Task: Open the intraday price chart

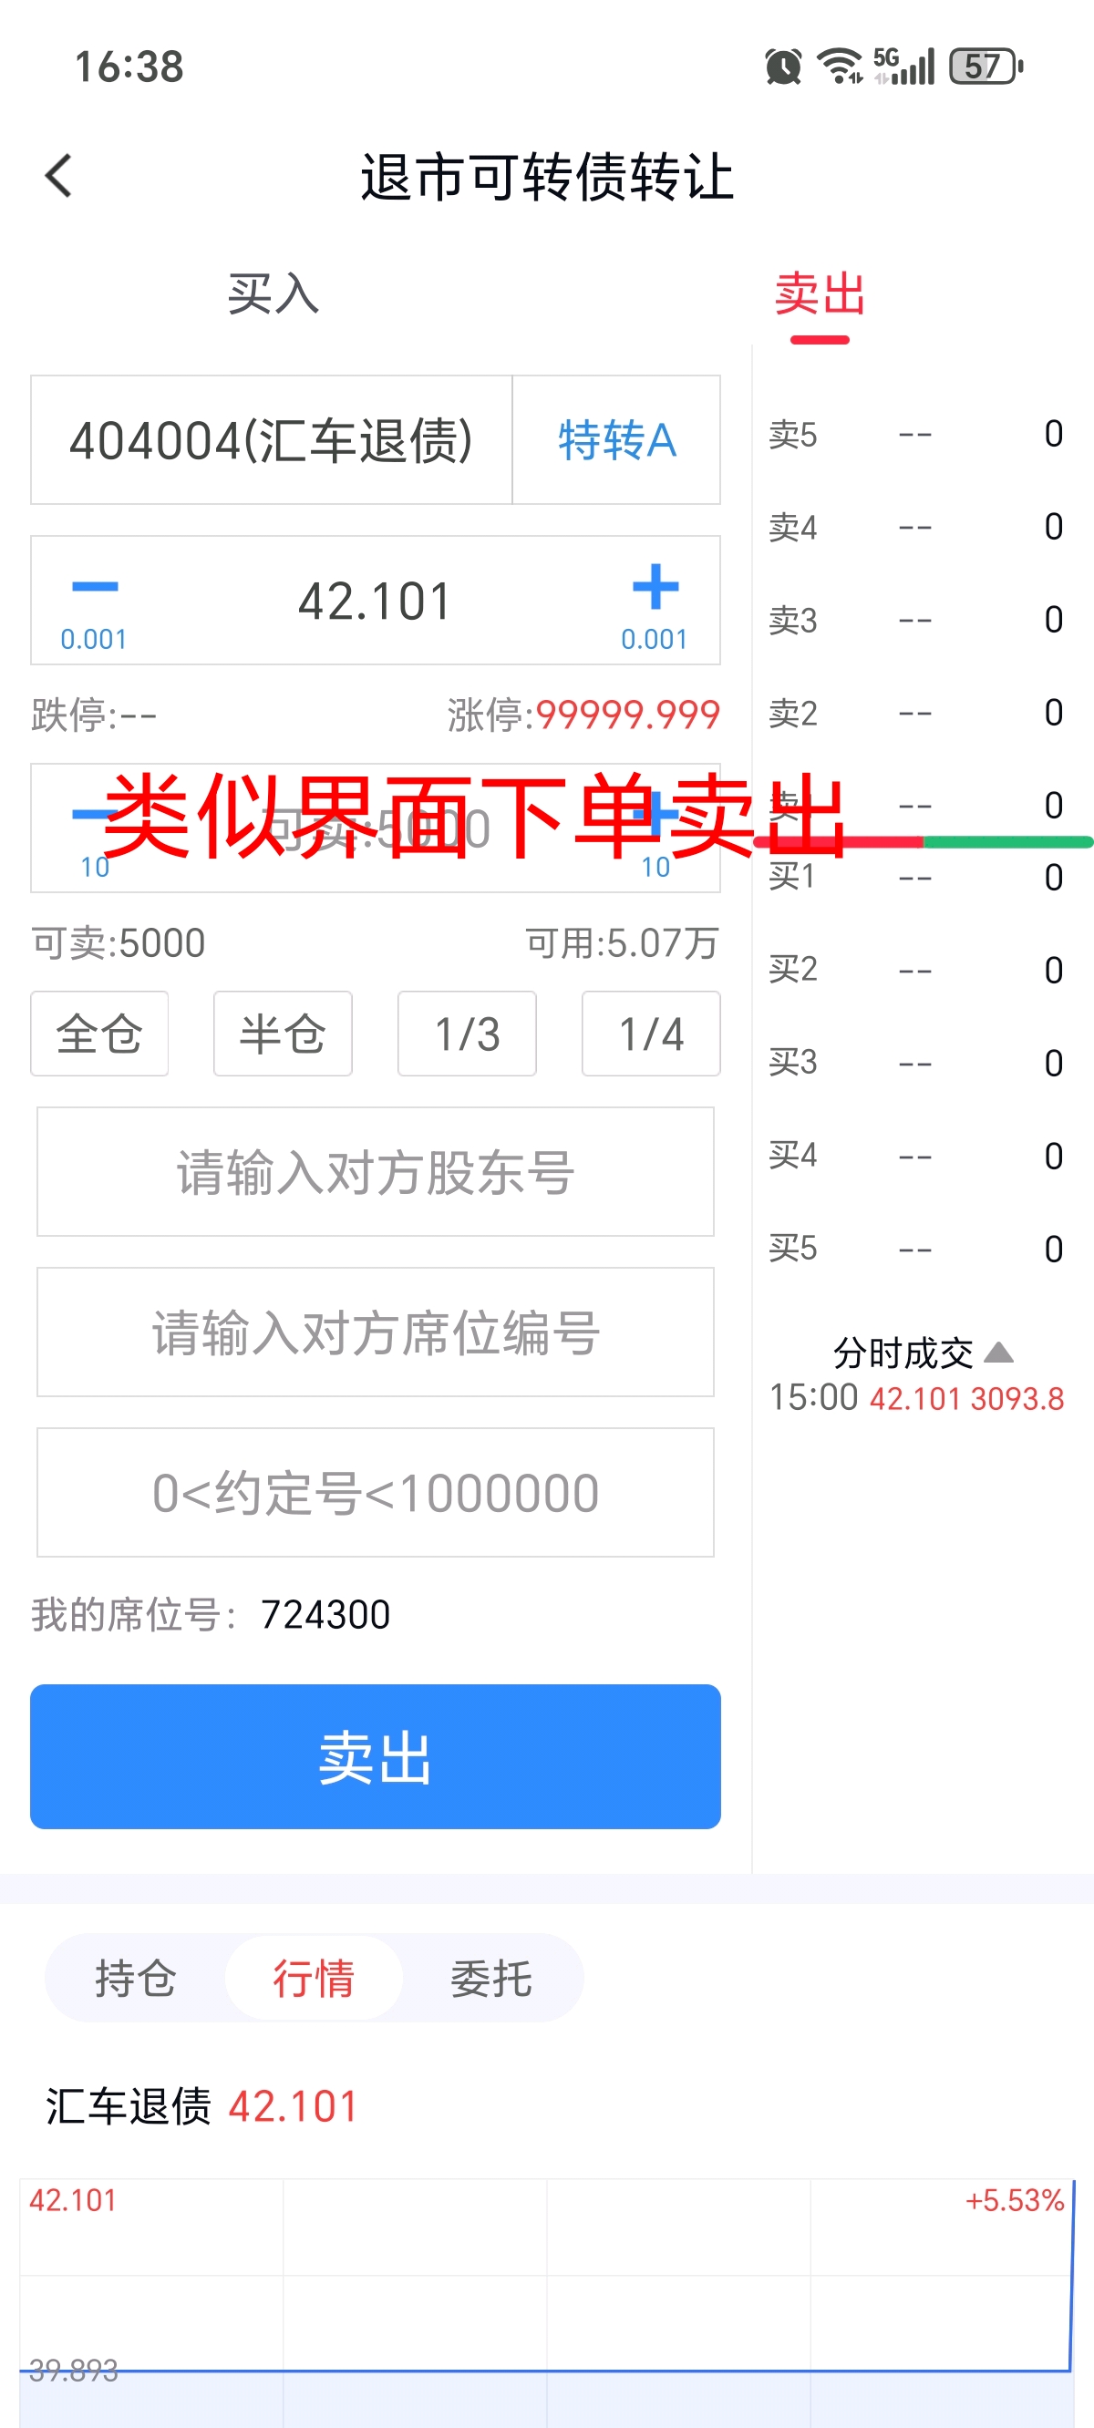Action: tap(547, 2303)
